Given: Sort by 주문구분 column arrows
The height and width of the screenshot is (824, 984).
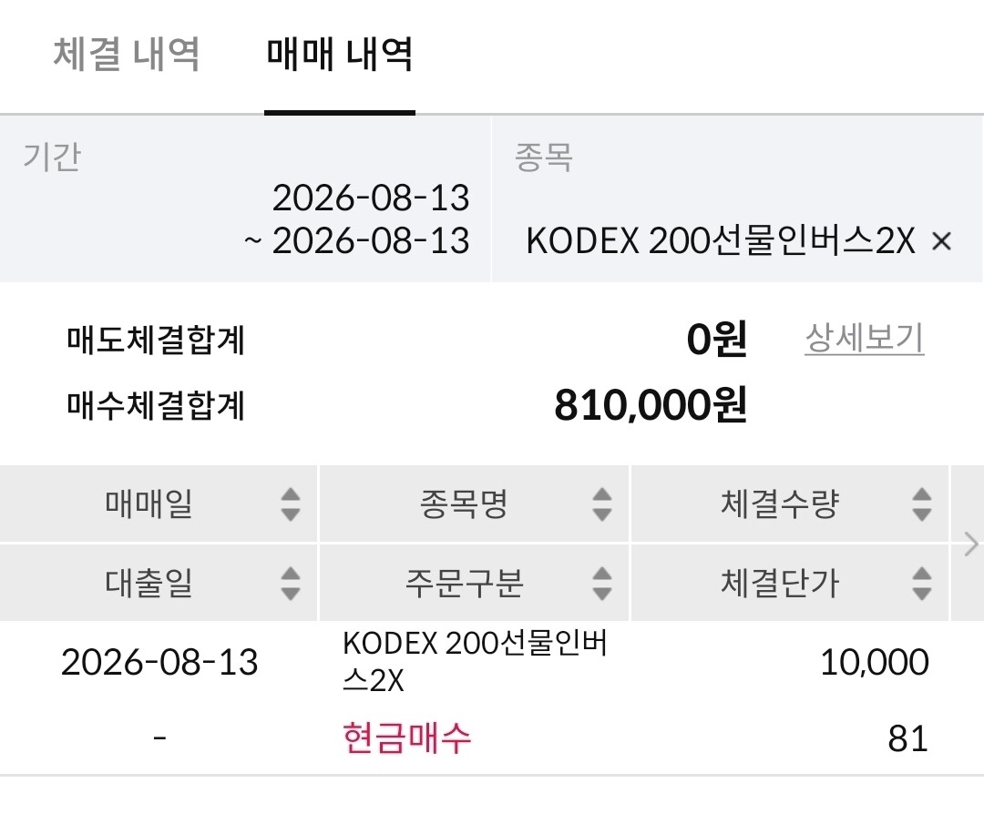Looking at the screenshot, I should [x=602, y=584].
